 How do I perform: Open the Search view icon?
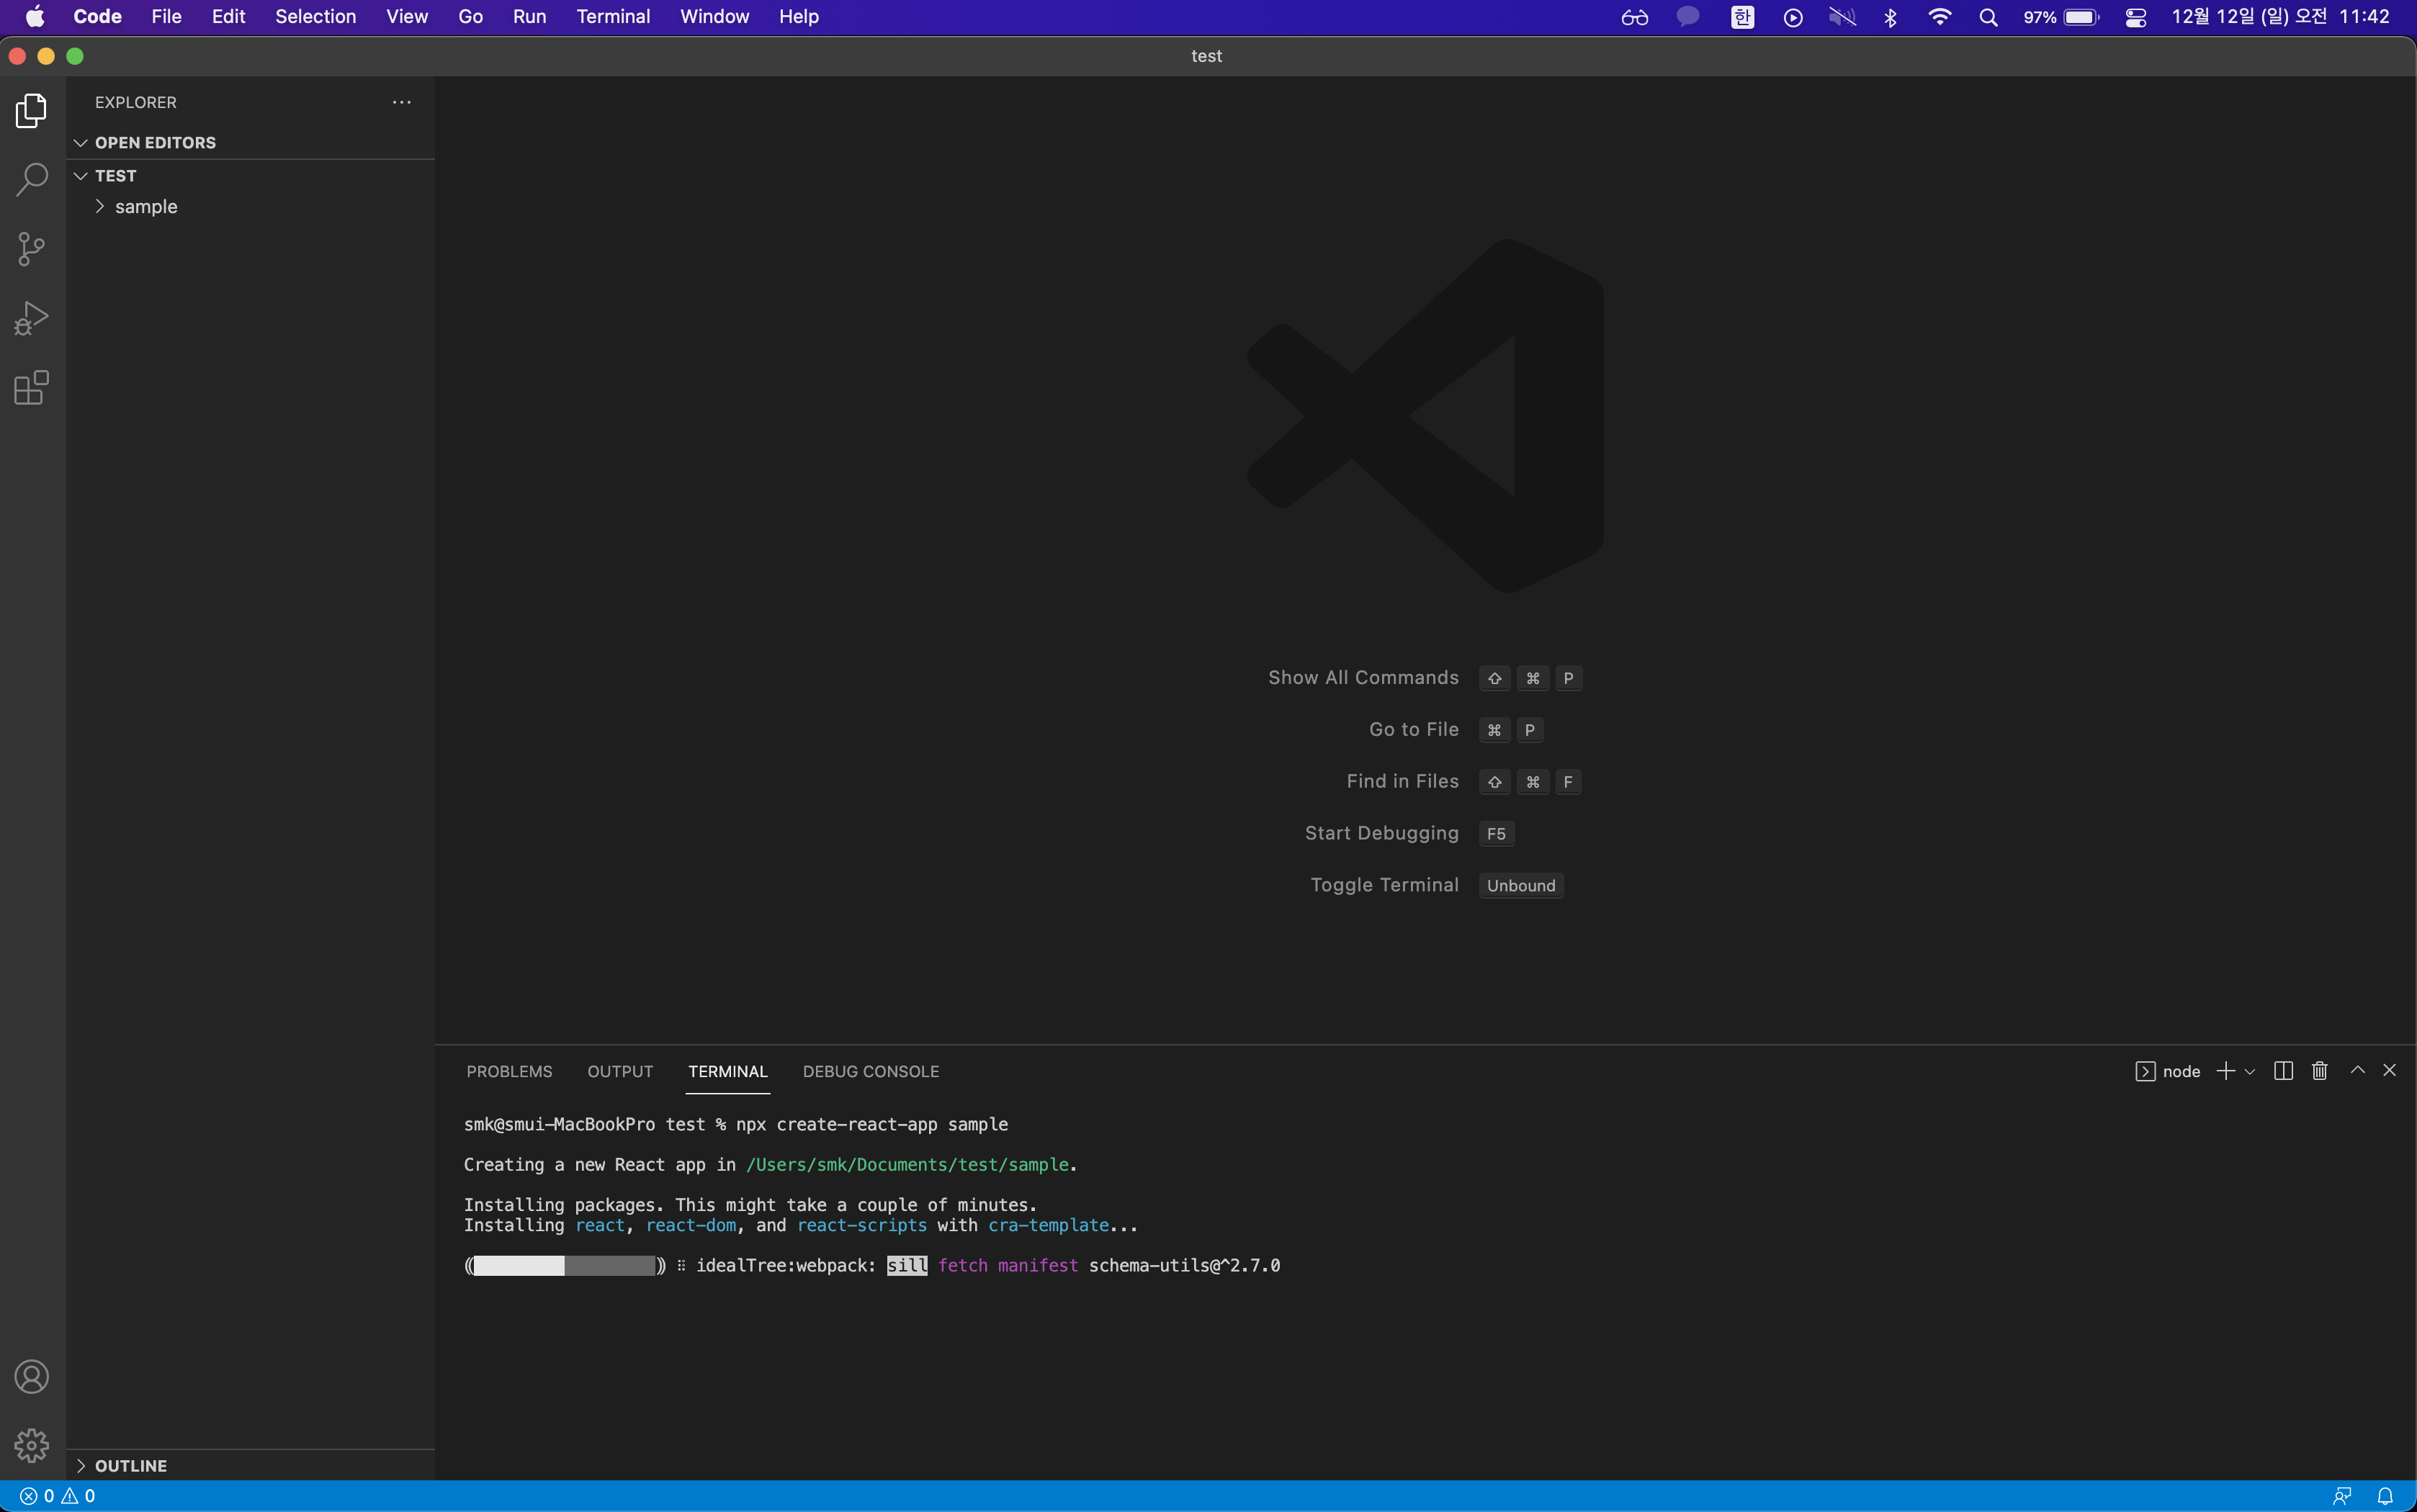point(32,180)
